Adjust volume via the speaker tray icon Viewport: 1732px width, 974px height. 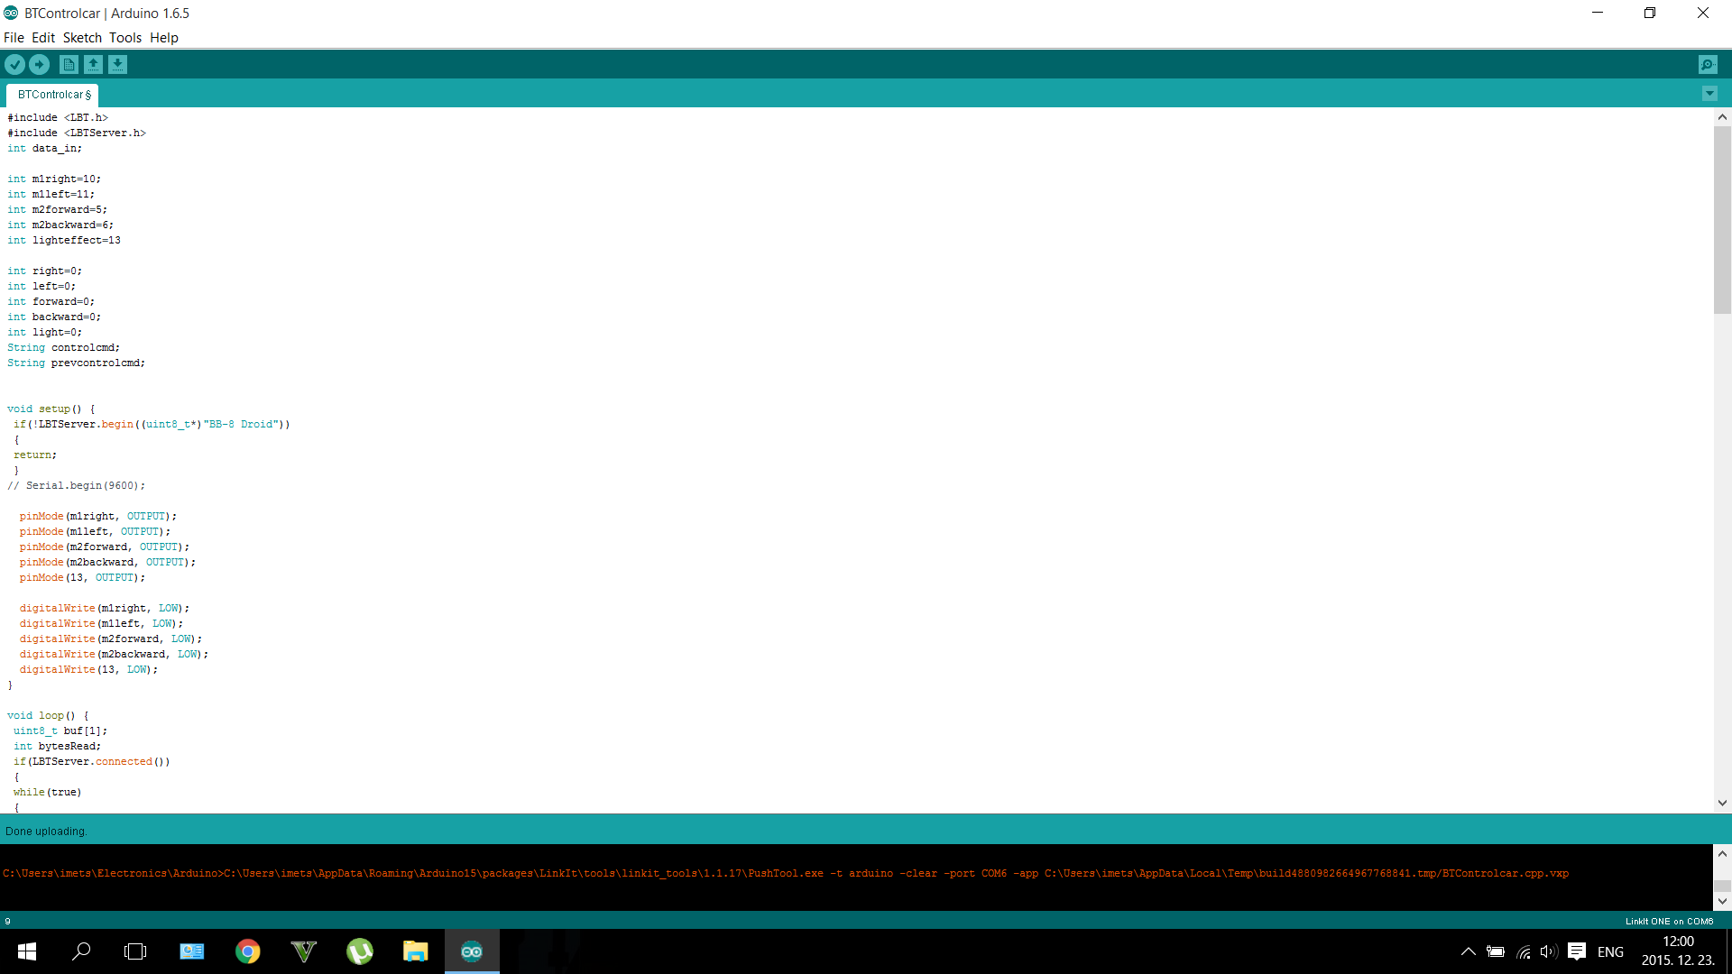tap(1549, 951)
